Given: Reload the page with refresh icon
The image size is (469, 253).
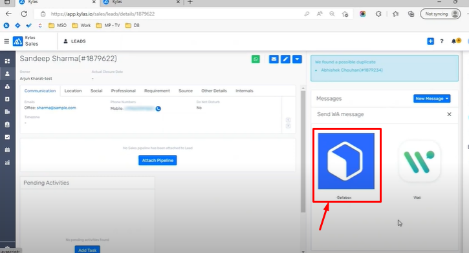Looking at the screenshot, I should (x=24, y=14).
